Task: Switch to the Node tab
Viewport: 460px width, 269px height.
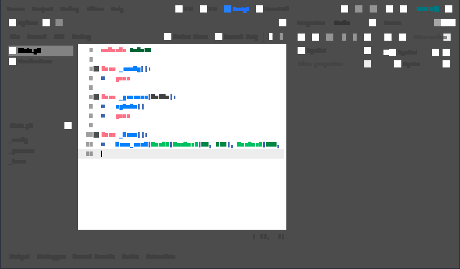Action: [342, 23]
